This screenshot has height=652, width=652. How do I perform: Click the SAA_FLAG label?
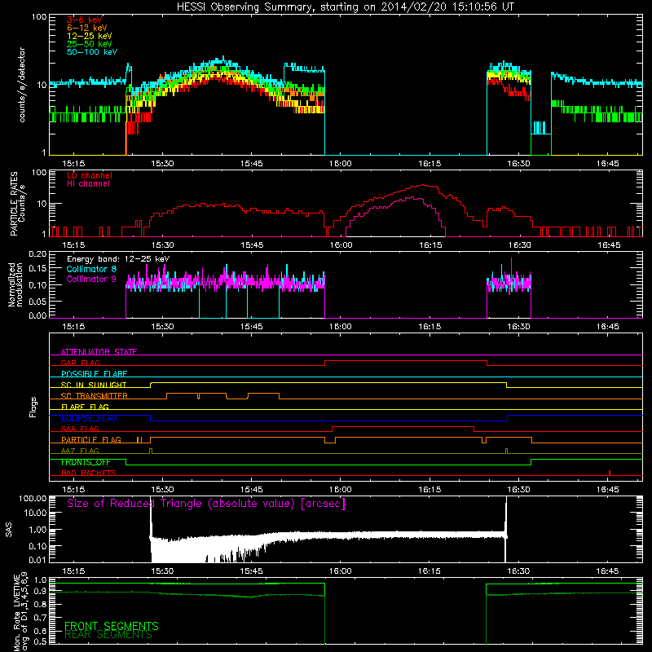click(80, 430)
